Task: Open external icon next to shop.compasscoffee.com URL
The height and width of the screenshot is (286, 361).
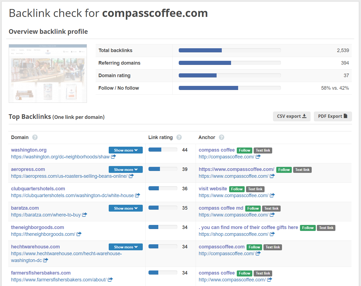Action: click(x=272, y=234)
